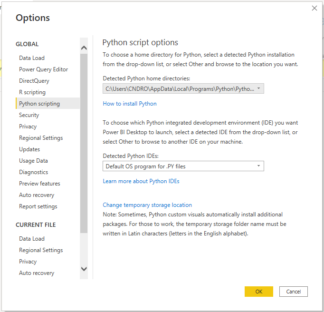Open Current File Regional Settings
Screen dimensions: 324x312
click(x=41, y=250)
